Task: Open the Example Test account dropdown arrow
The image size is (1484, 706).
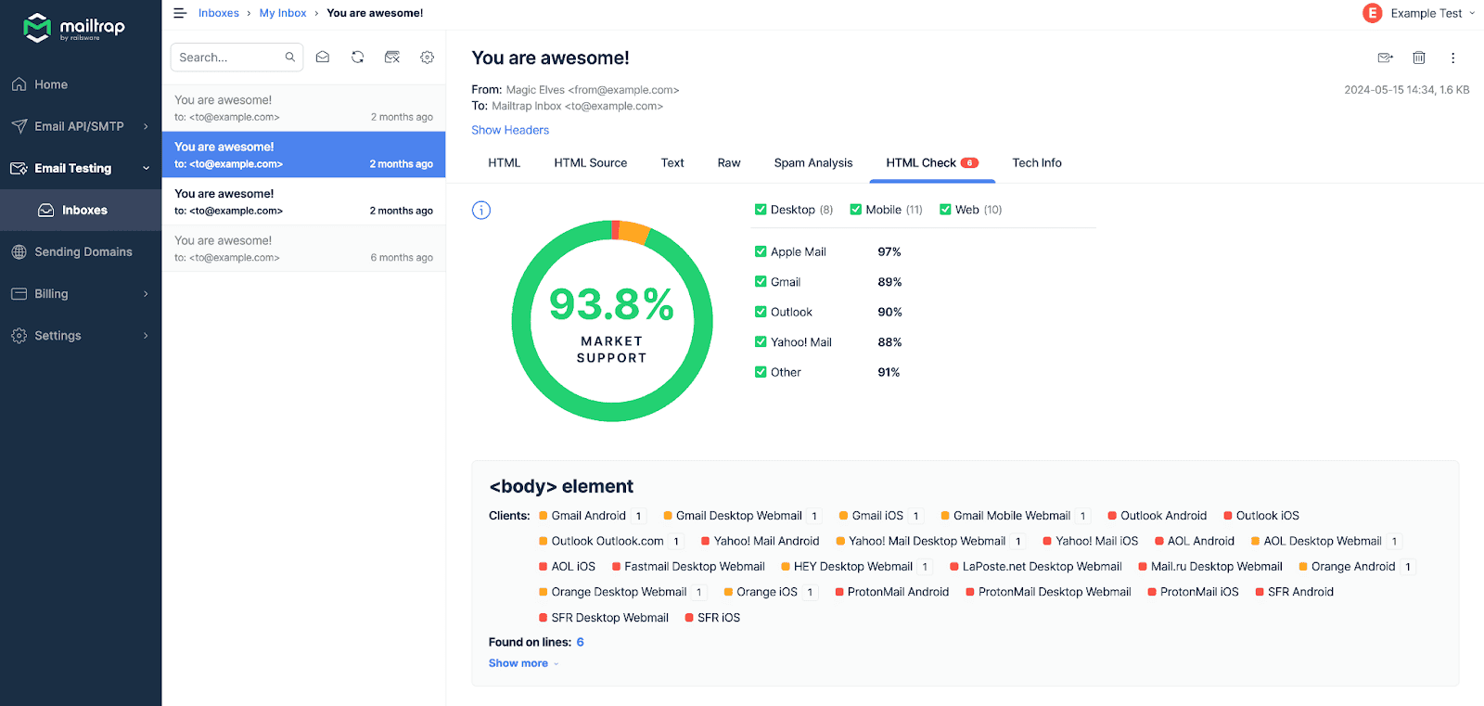Action: (1472, 13)
